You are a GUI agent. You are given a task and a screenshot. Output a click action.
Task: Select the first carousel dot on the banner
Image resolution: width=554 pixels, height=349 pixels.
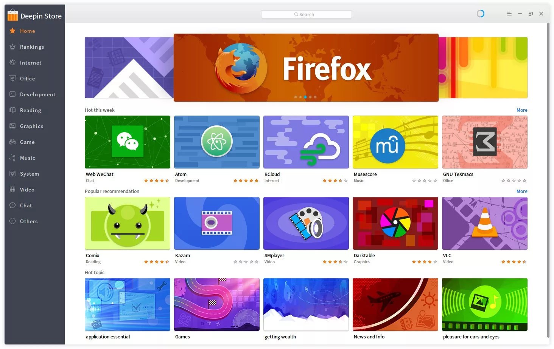(296, 97)
